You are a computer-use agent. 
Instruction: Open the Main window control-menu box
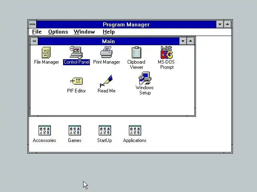coord(34,41)
